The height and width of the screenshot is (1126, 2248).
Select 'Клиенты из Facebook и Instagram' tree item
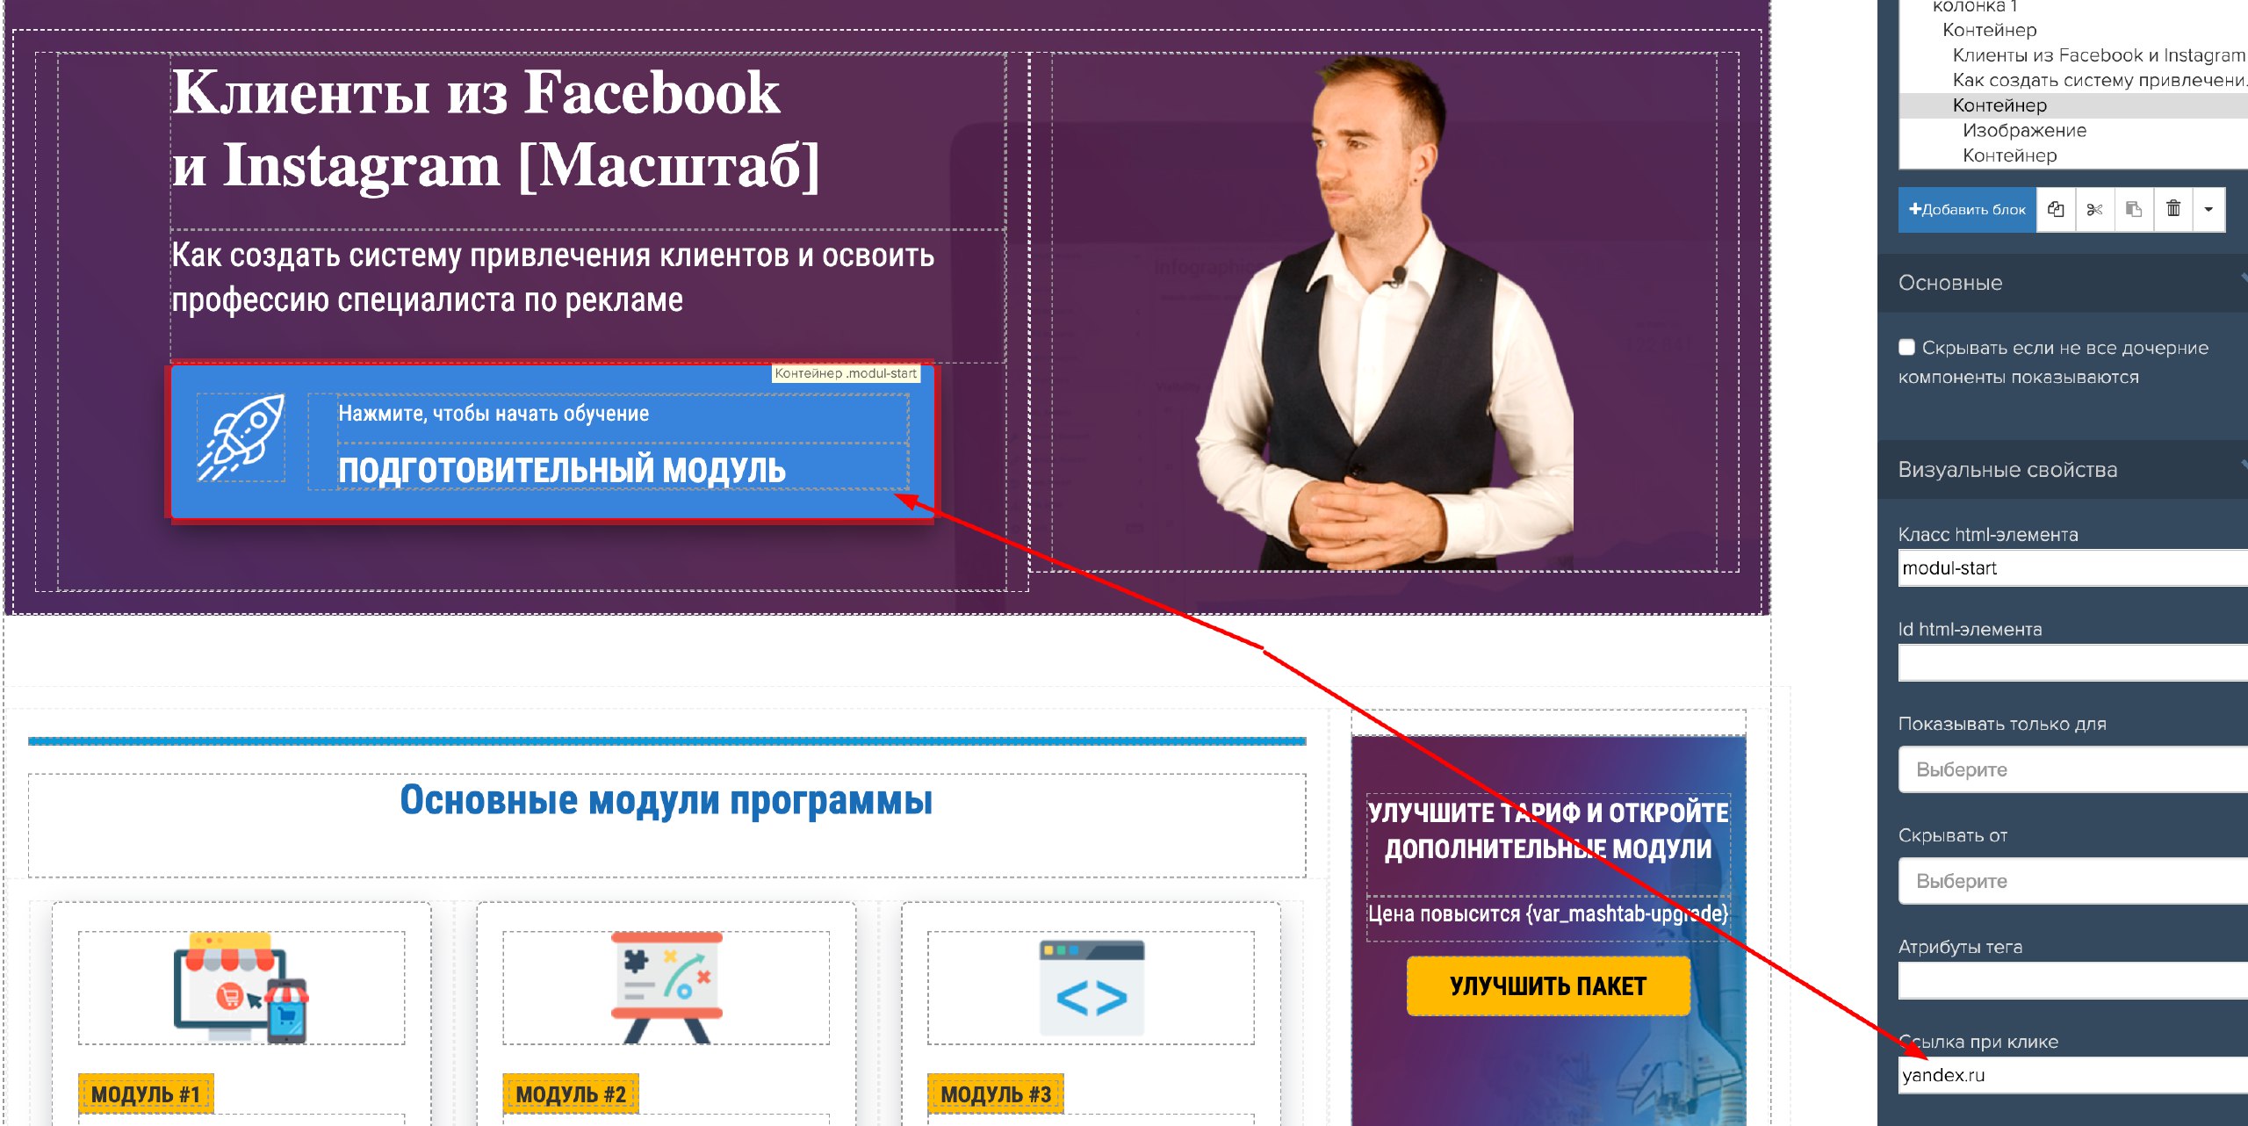pyautogui.click(x=2099, y=55)
